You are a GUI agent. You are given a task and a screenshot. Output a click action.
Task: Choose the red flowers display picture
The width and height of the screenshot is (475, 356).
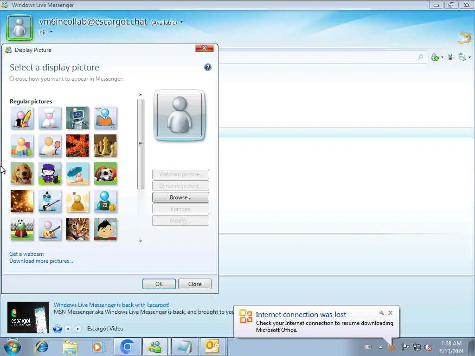[x=77, y=146]
